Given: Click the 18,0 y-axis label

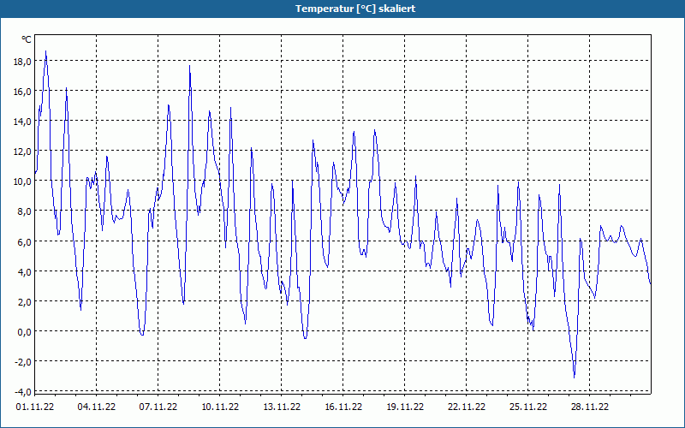Looking at the screenshot, I should coord(22,62).
